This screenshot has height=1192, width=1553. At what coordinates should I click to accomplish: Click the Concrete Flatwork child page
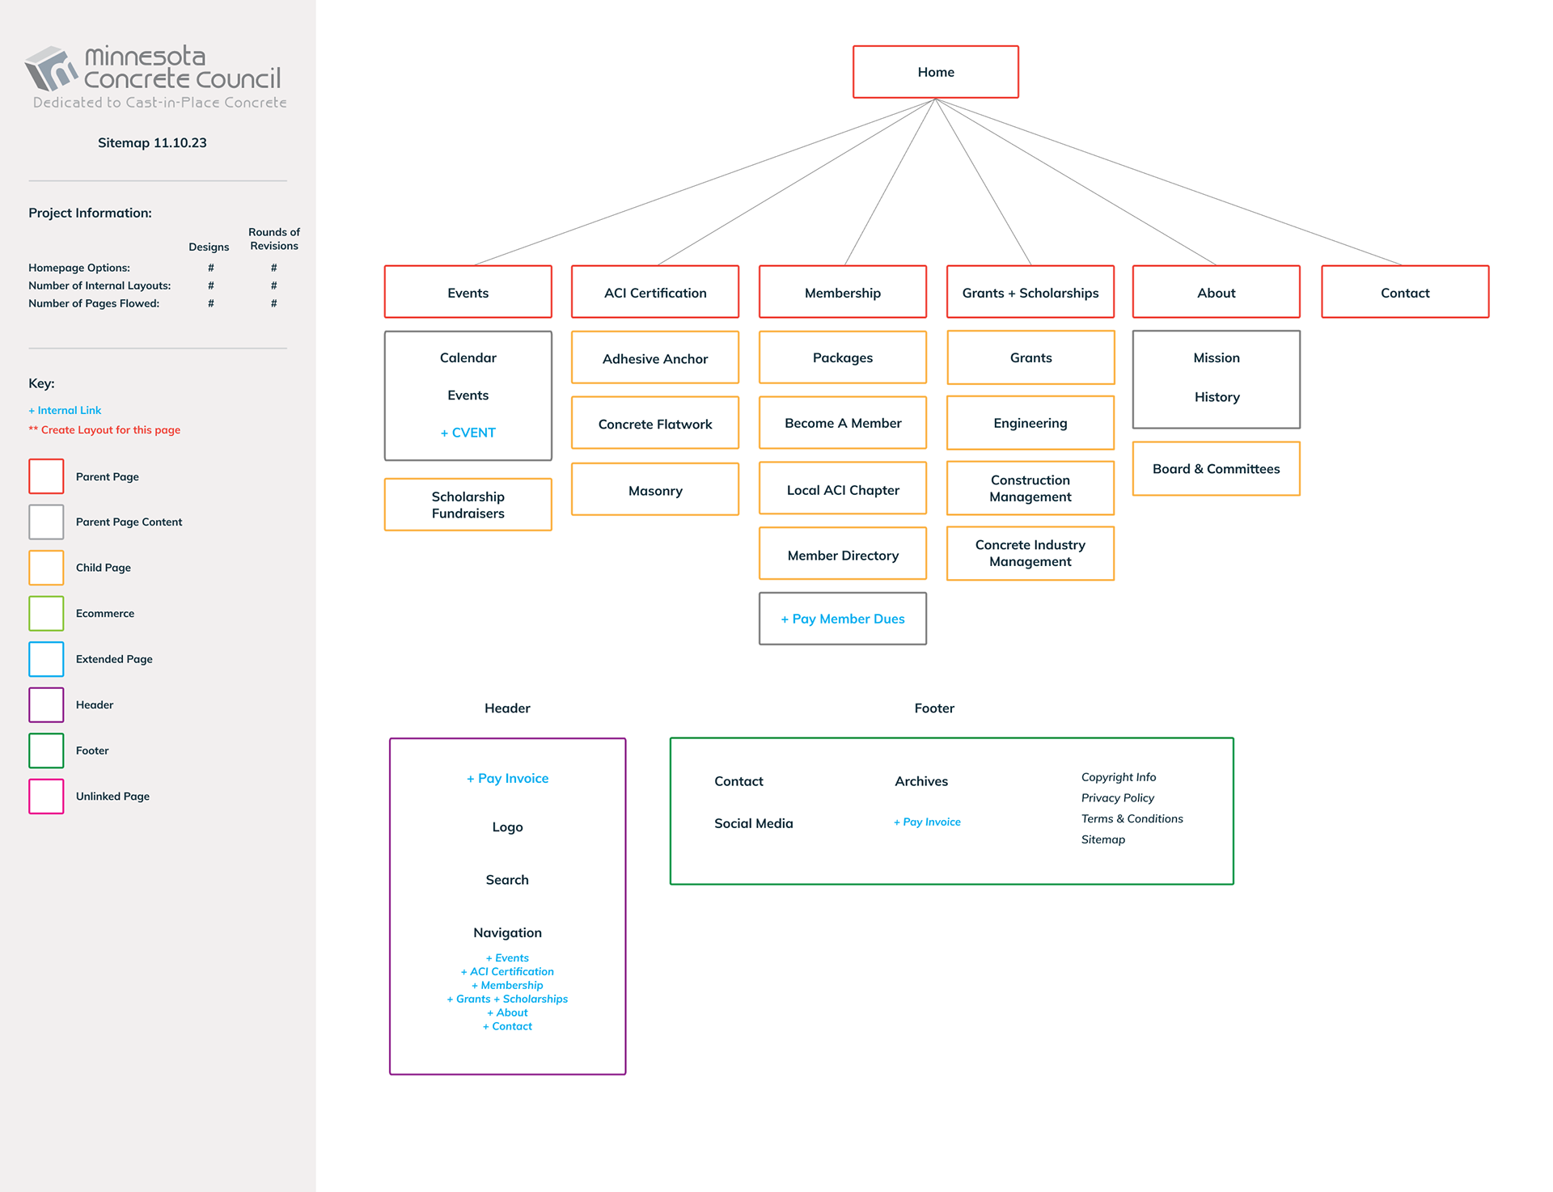654,424
